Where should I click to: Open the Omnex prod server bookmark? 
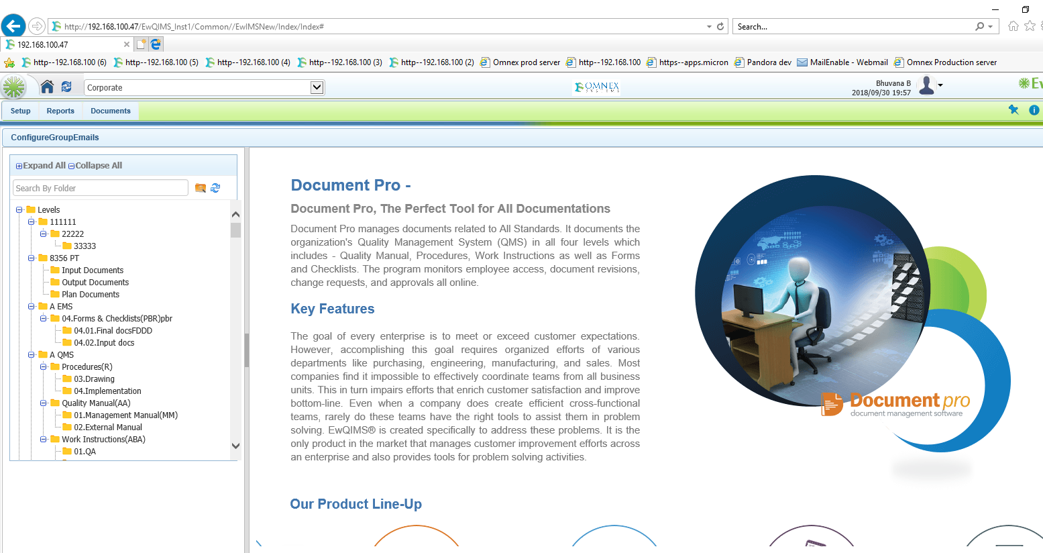[520, 62]
